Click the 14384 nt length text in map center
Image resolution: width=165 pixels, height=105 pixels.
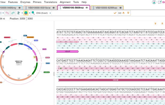(19, 65)
